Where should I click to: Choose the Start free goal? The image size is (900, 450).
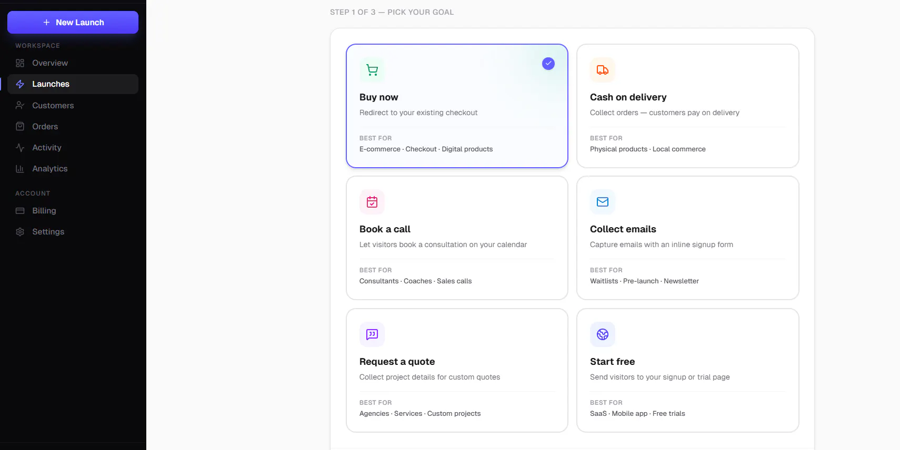[x=688, y=370]
